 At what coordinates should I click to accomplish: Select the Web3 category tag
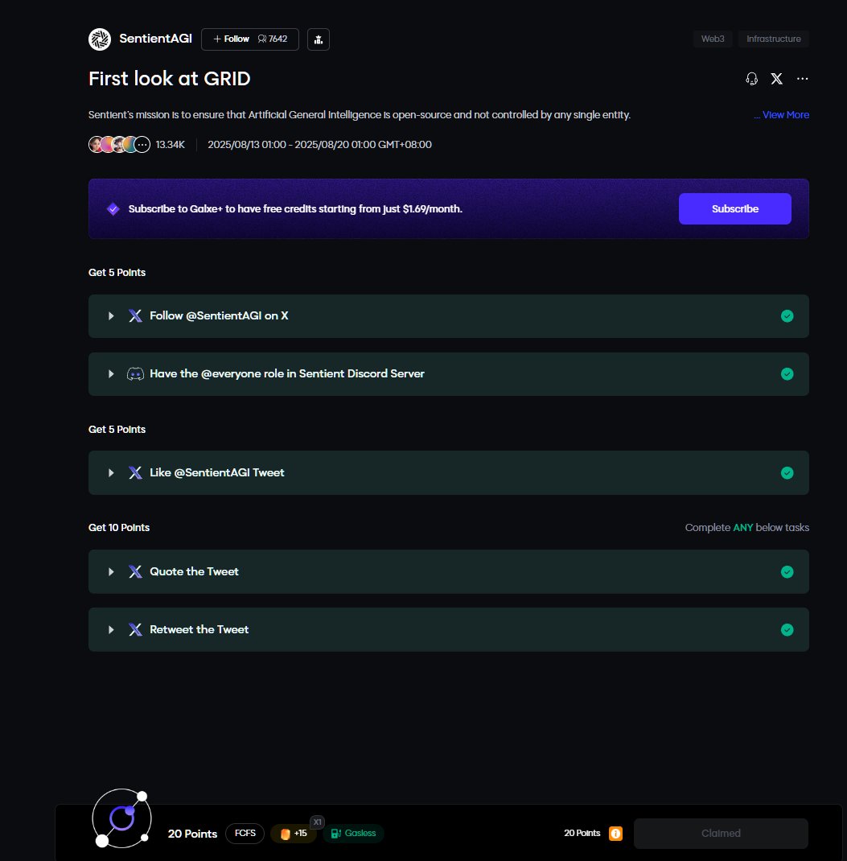tap(713, 39)
